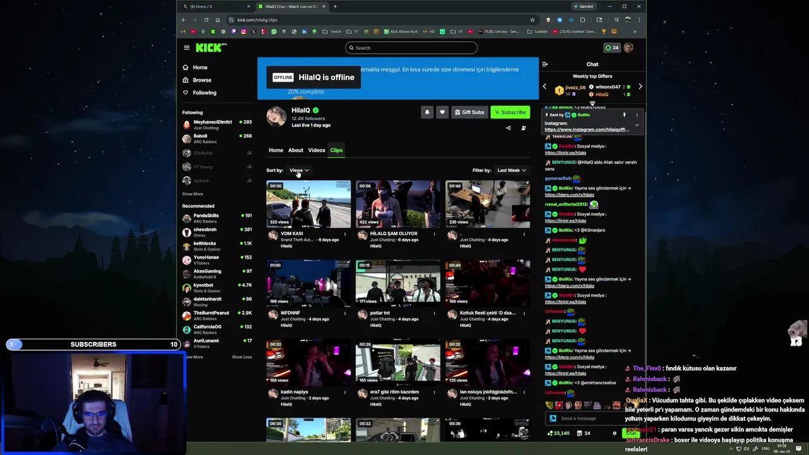The width and height of the screenshot is (809, 455).
Task: Click the share icon below Subscribe
Action: (x=508, y=128)
